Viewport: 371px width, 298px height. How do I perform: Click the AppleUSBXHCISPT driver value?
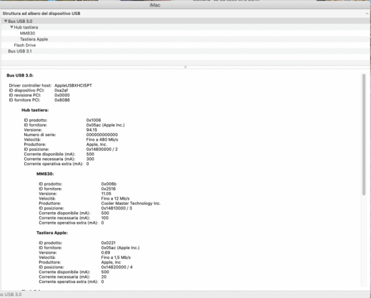73,85
